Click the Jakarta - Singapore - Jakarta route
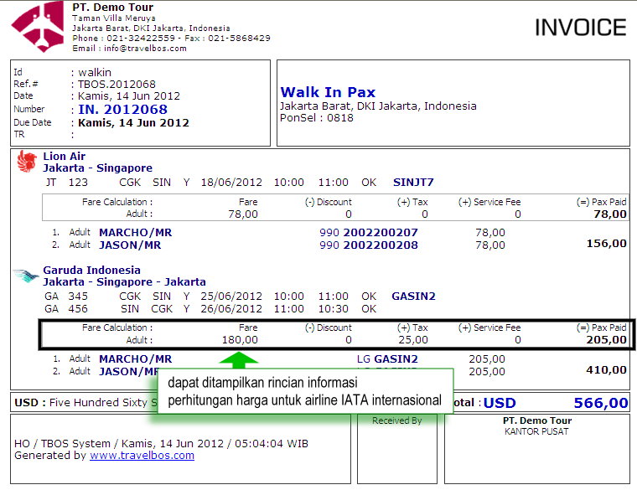The width and height of the screenshot is (637, 490). [124, 281]
